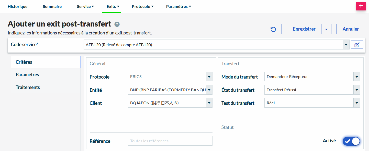Viewport: 369px width, 151px height.
Task: Click the help question mark icon
Action: click(117, 24)
